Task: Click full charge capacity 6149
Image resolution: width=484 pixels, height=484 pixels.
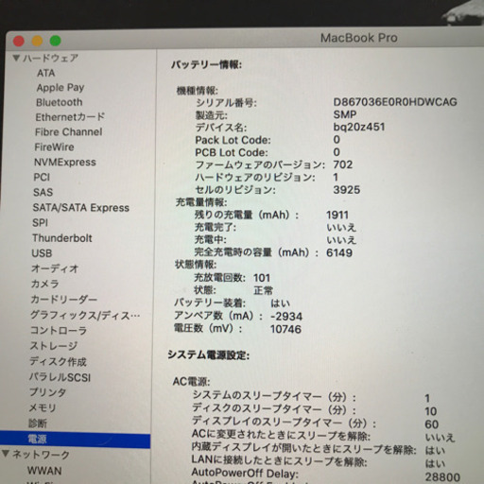Action: coord(339,252)
